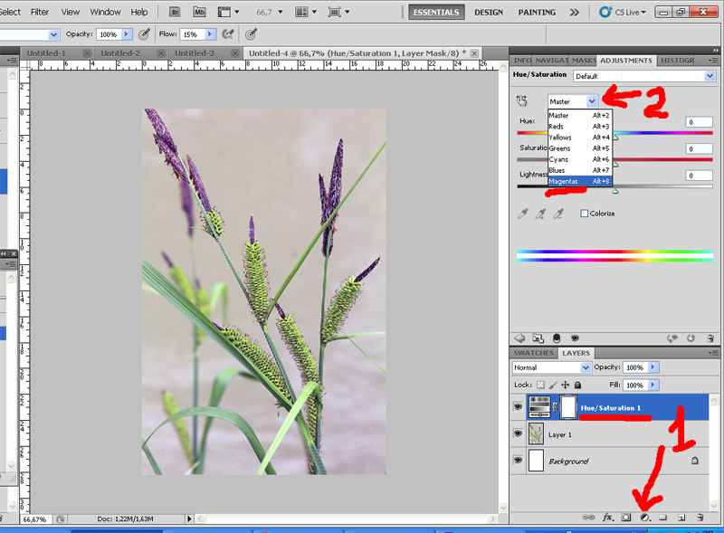Image resolution: width=724 pixels, height=533 pixels.
Task: Switch to the Untitled-2 document tab
Action: 121,53
